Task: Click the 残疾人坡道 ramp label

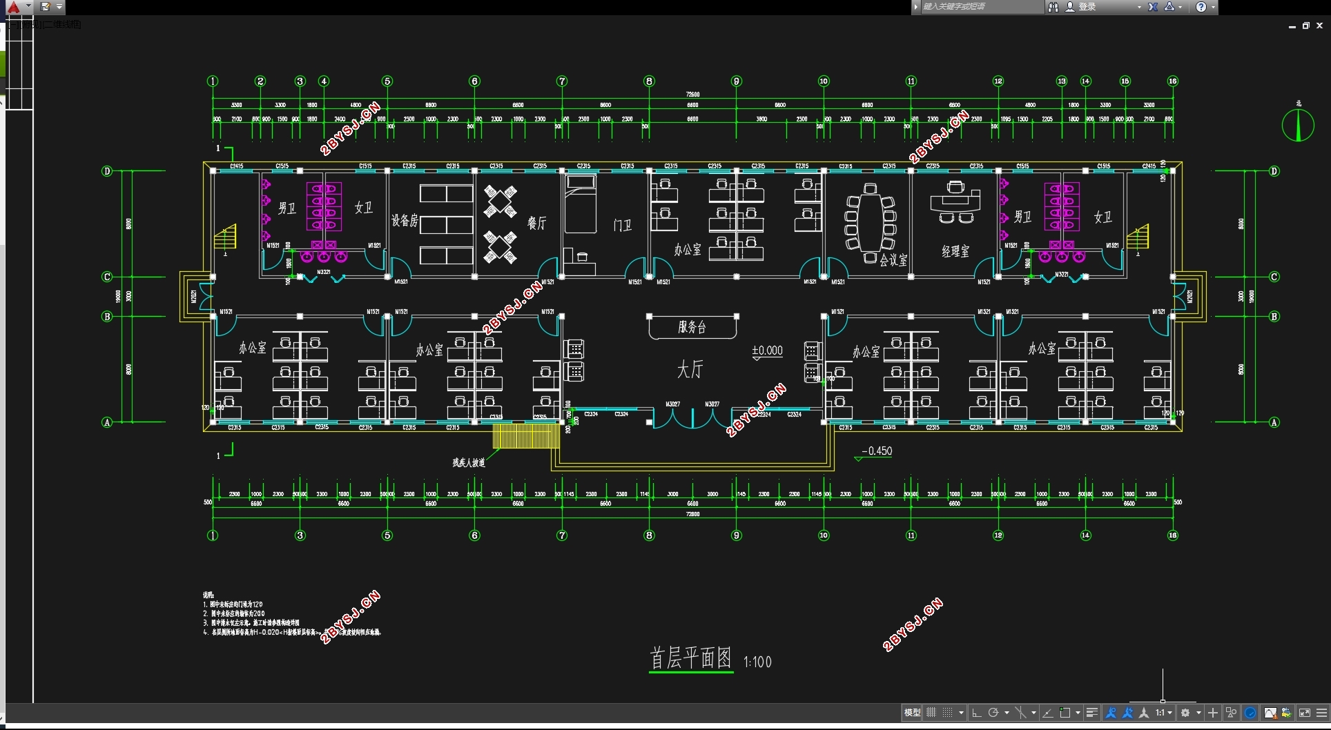Action: coord(469,463)
